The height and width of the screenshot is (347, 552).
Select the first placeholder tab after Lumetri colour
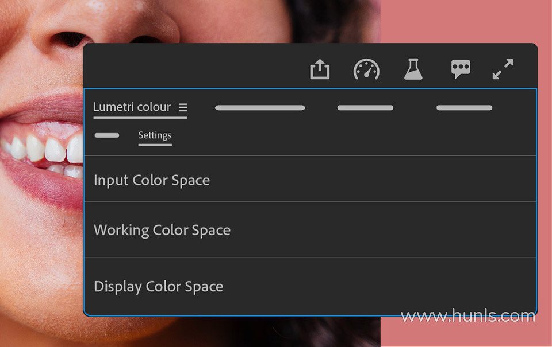coord(260,108)
